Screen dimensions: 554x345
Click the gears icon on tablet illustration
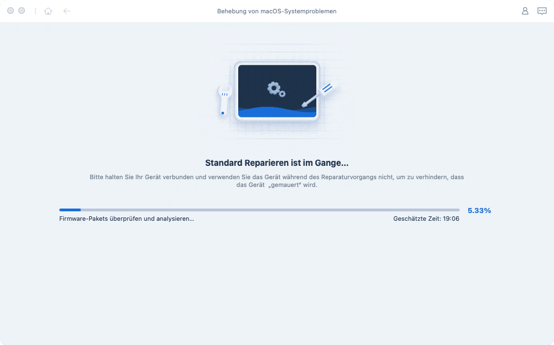point(275,88)
